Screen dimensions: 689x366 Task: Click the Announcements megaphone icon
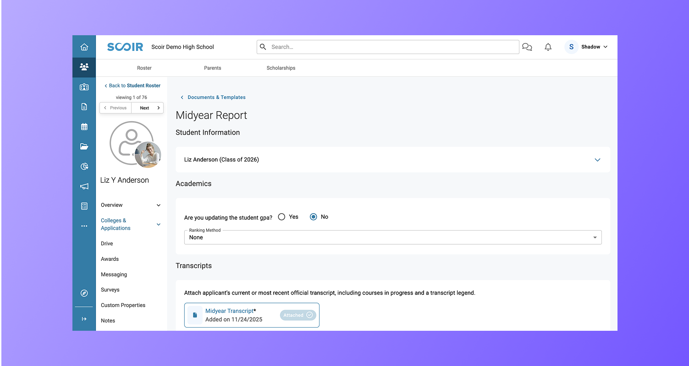point(84,186)
